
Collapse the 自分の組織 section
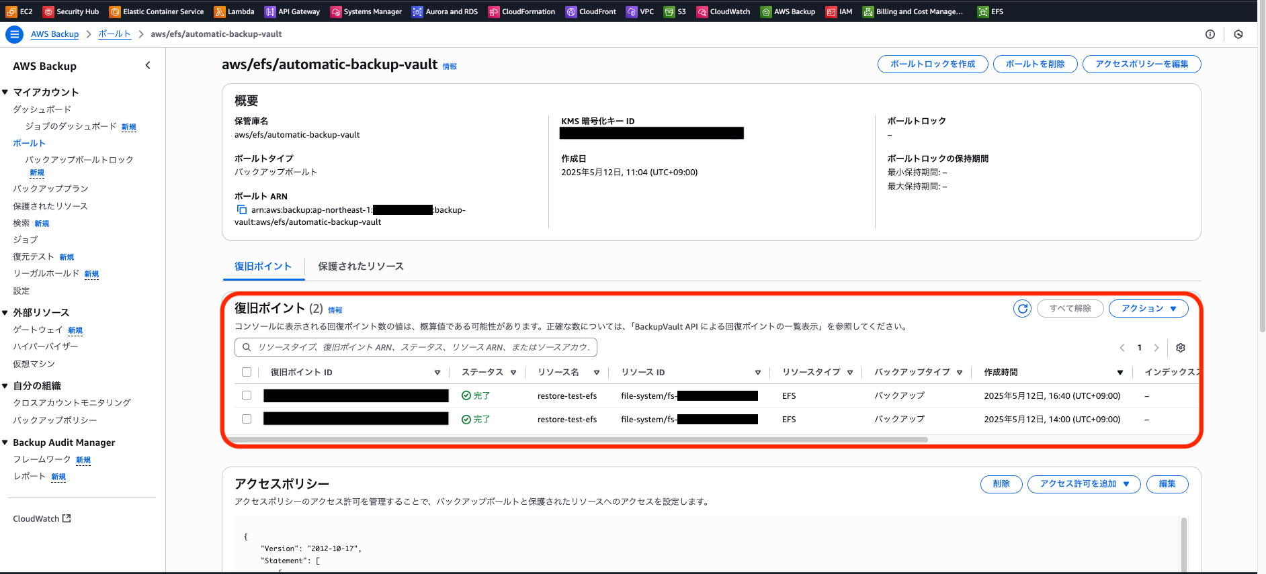tap(5, 385)
